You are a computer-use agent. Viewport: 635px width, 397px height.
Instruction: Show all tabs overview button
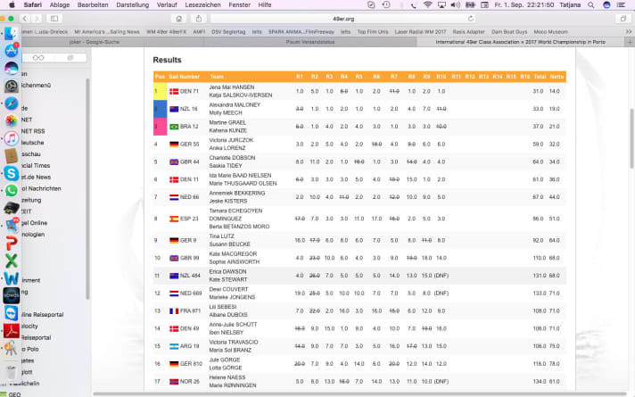pyautogui.click(x=623, y=19)
